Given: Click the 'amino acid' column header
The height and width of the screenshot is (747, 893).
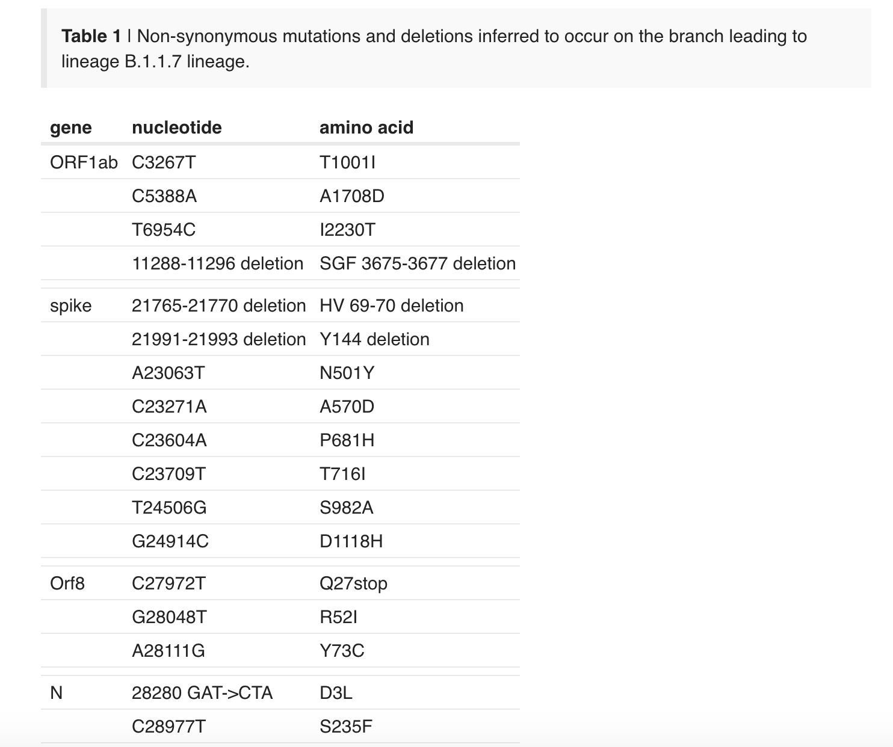Looking at the screenshot, I should coord(366,128).
